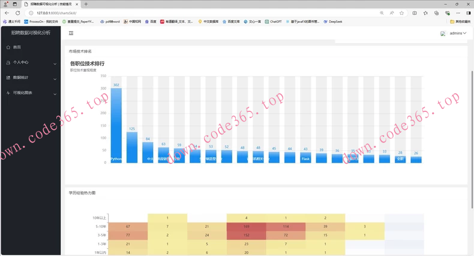Click the user icon beside 个人中心
Image resolution: width=474 pixels, height=256 pixels.
(8, 62)
